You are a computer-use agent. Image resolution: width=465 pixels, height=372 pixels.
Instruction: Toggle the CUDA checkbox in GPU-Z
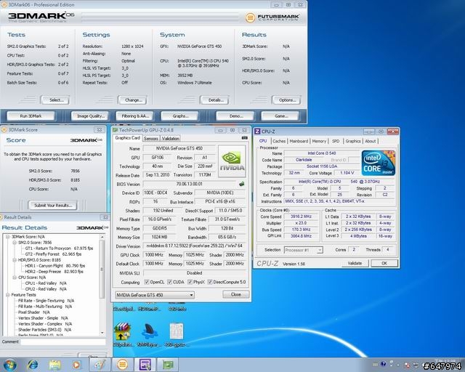tap(169, 282)
